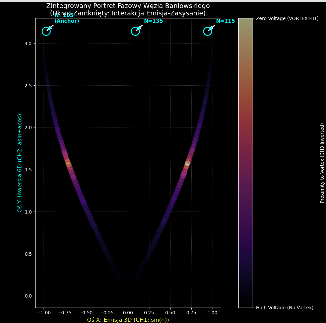326x323 pixels.
Task: Click the 0.00 tick label on x-axis
Action: tap(128, 312)
